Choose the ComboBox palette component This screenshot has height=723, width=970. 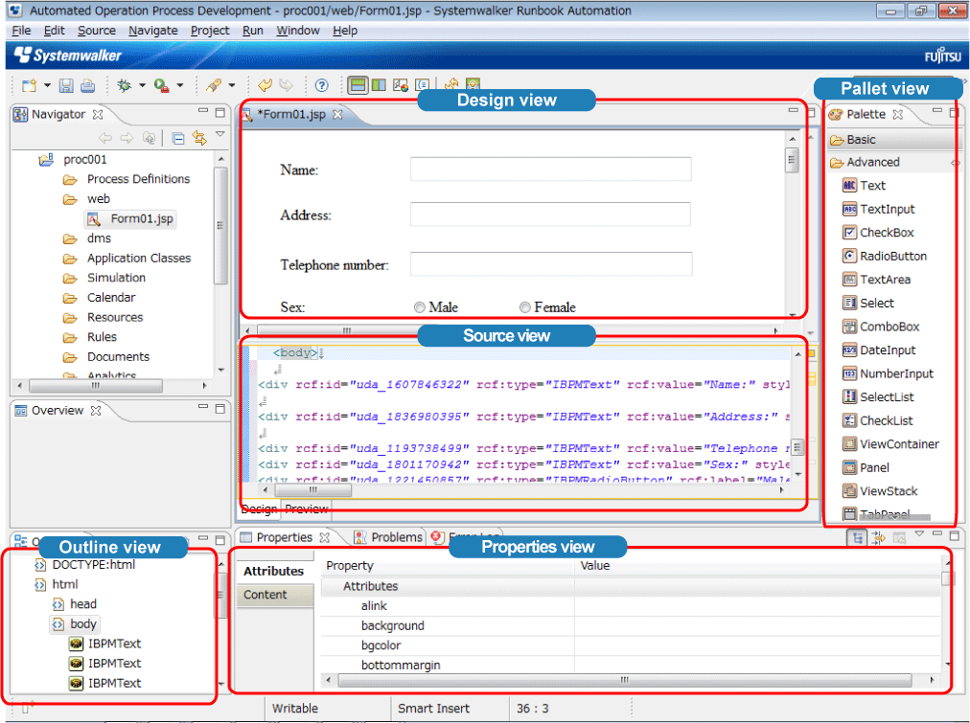(889, 327)
